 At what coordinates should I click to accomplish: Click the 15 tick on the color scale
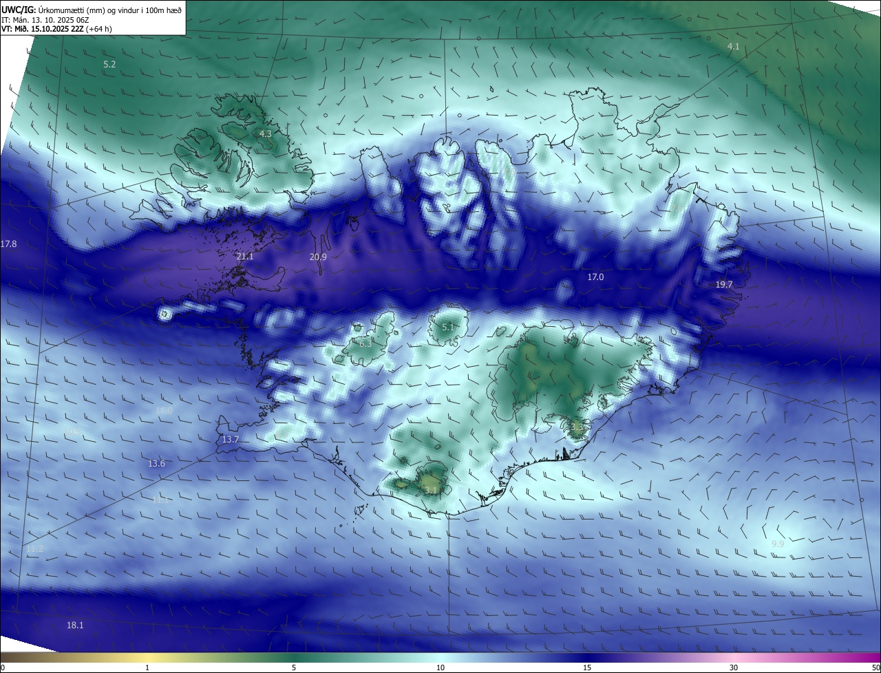(587, 667)
